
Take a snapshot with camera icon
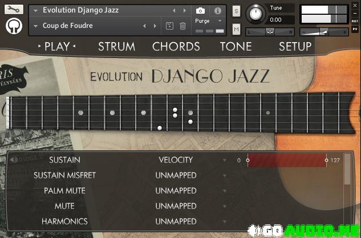(200, 11)
